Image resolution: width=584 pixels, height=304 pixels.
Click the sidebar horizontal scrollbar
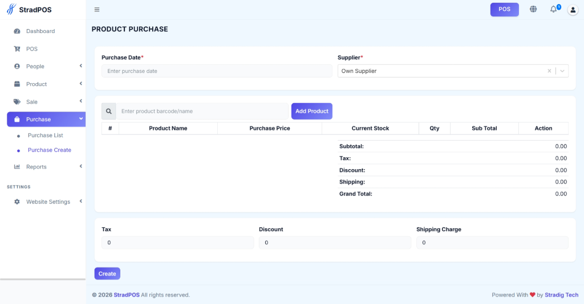click(43, 279)
